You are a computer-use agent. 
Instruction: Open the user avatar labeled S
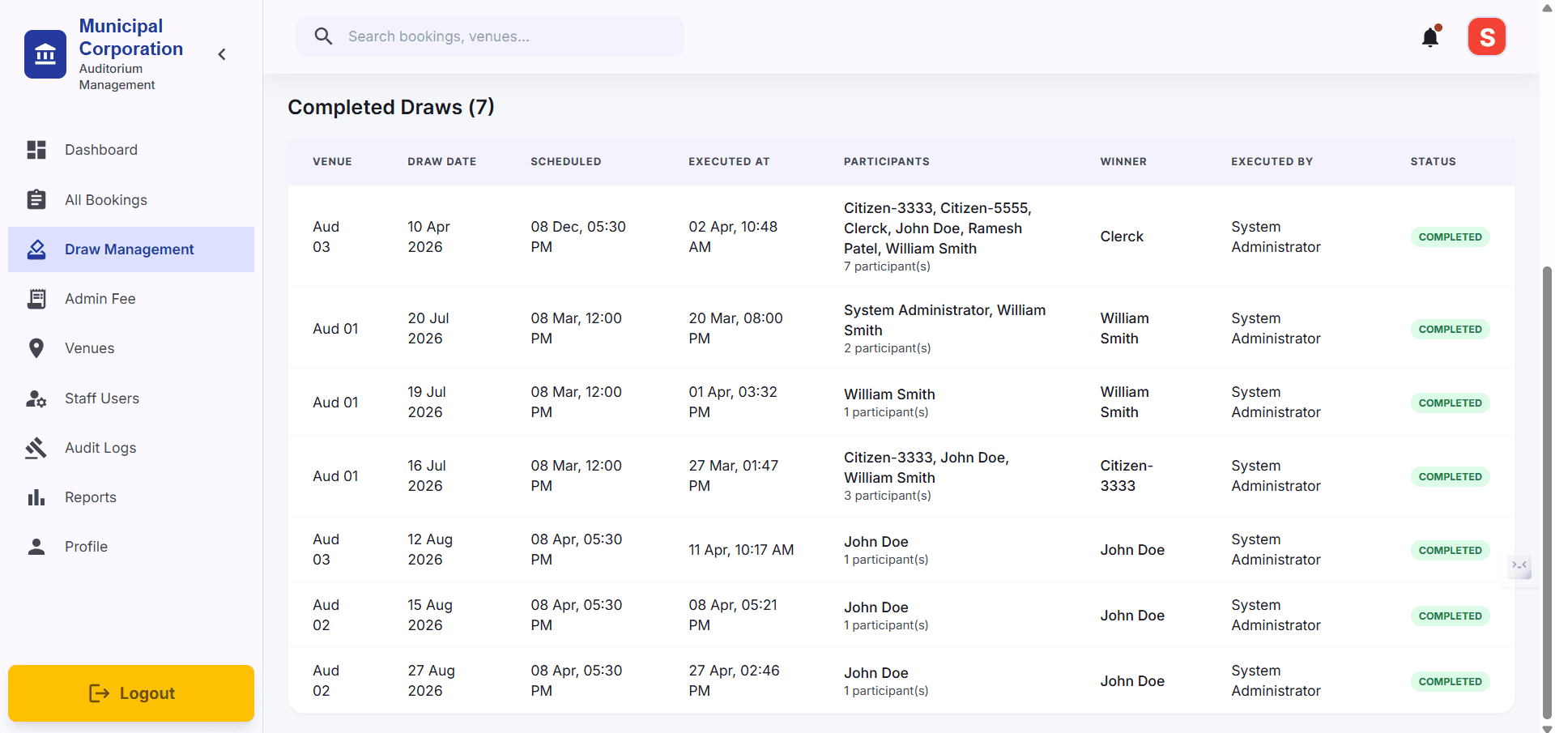tap(1487, 36)
